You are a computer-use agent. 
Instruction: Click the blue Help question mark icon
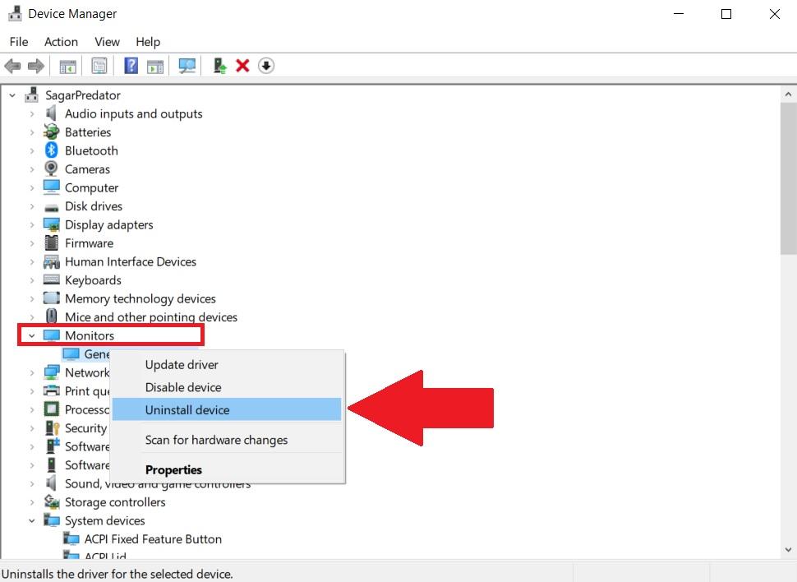(131, 66)
